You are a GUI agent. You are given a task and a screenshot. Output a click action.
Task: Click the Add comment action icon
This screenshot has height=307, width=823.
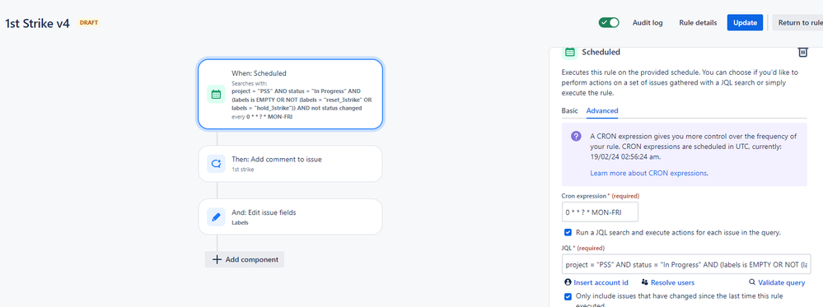click(x=216, y=164)
